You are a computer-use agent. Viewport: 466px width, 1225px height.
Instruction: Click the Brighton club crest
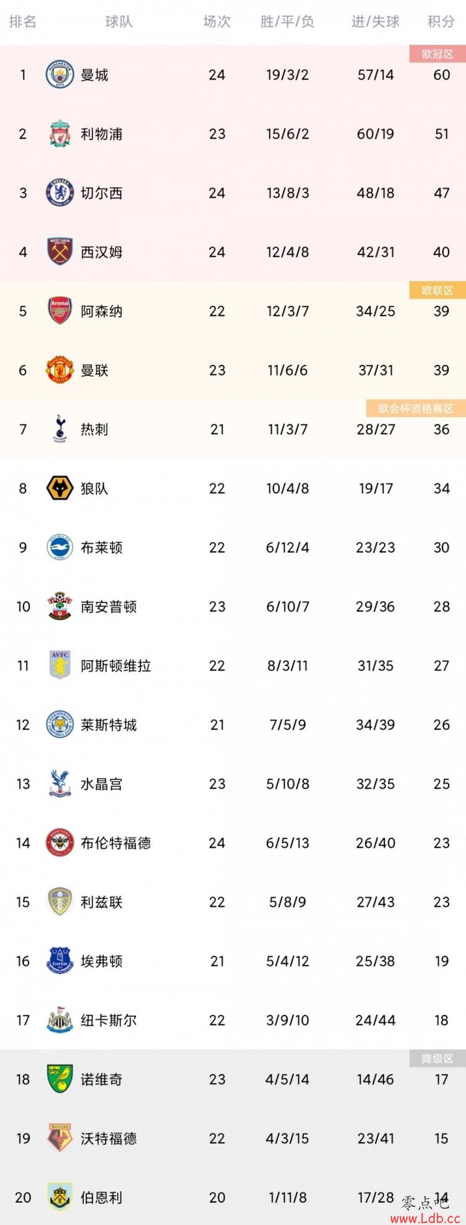[60, 548]
